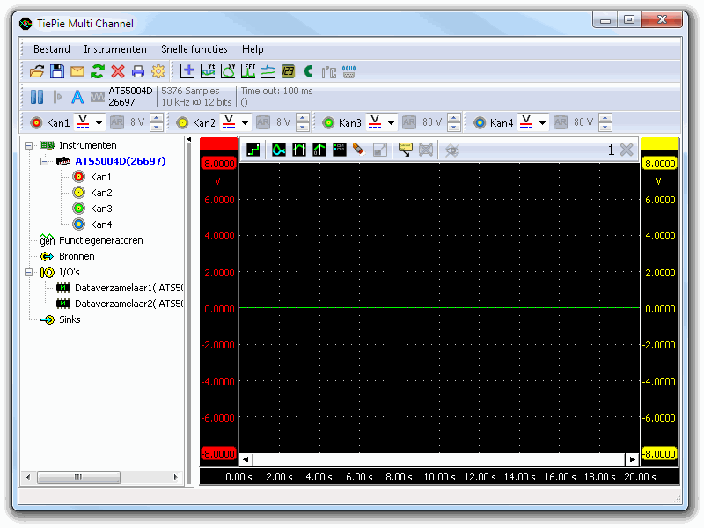Refresh the instrument list
Viewport: 704px width, 528px height.
point(97,71)
